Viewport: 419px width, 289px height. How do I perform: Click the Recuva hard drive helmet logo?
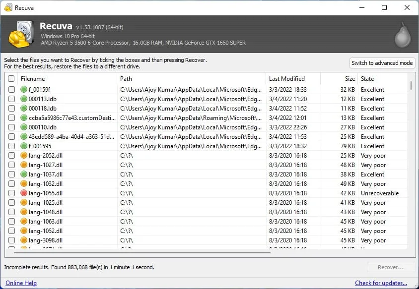pos(21,34)
